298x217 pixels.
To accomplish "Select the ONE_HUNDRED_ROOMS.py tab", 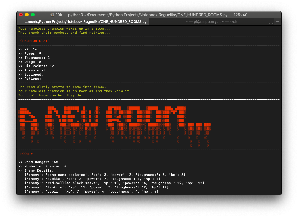I will (85, 22).
